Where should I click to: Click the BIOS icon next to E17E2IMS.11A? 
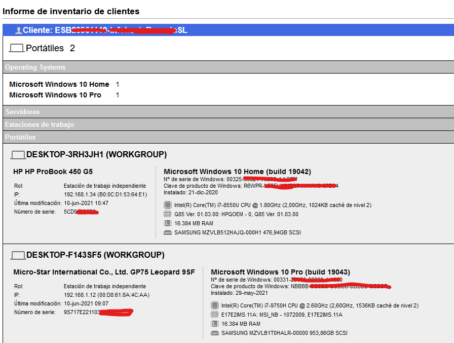215,315
